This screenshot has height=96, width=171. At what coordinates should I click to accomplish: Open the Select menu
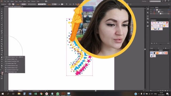coord(20,1)
